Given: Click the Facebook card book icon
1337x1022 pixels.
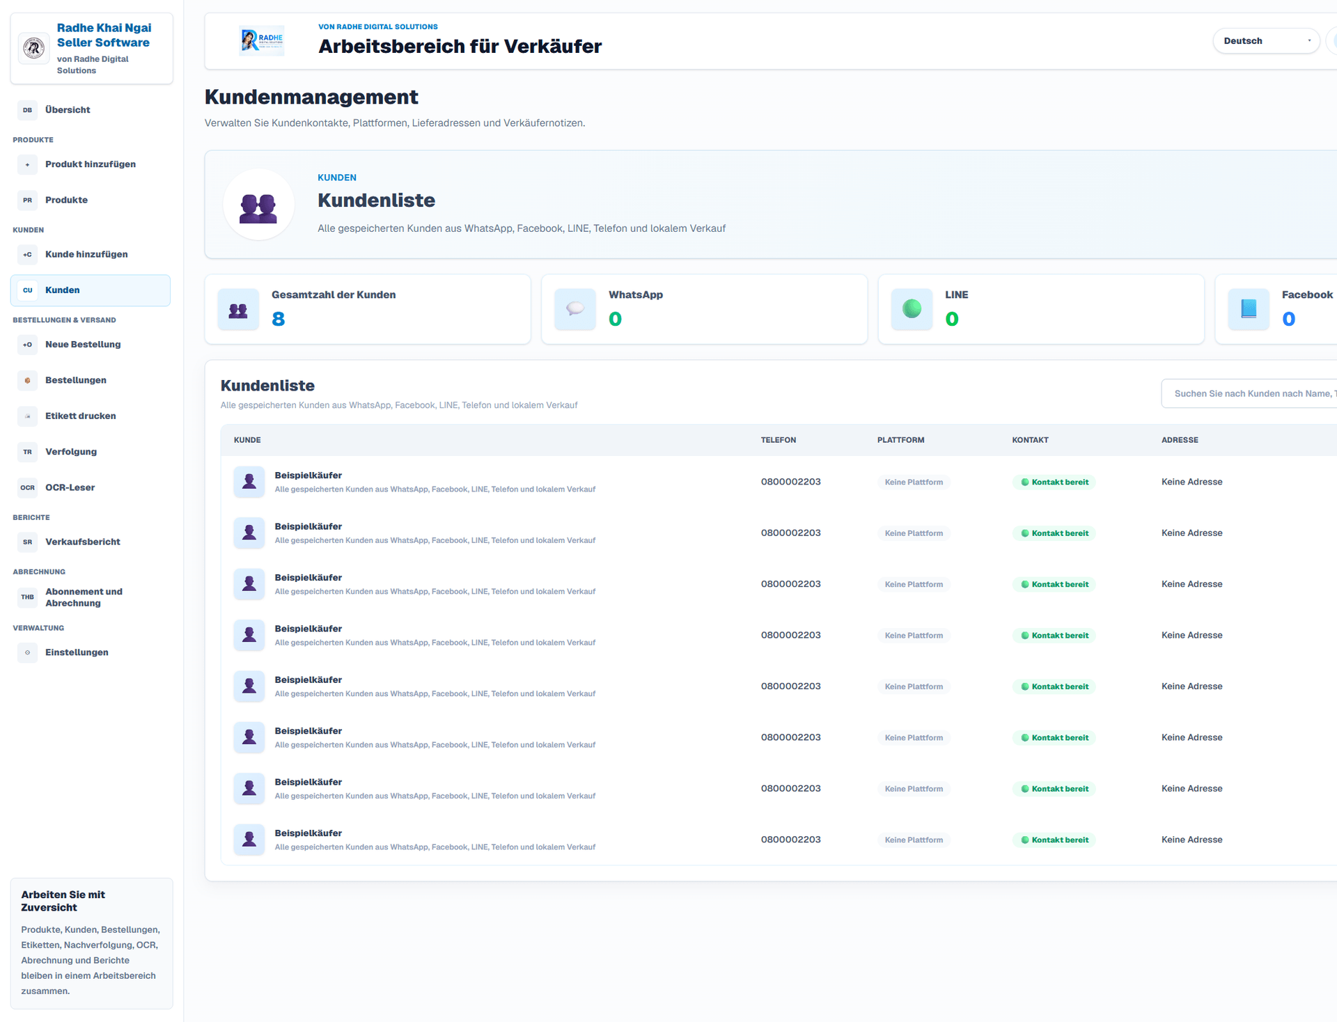Looking at the screenshot, I should (1249, 309).
